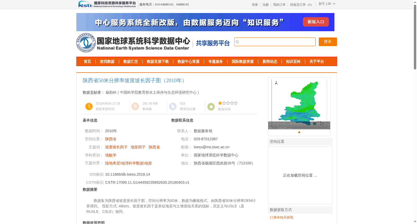Click the National Earth System Science Data Center logo
This screenshot has width=417, height=224.
click(x=133, y=43)
